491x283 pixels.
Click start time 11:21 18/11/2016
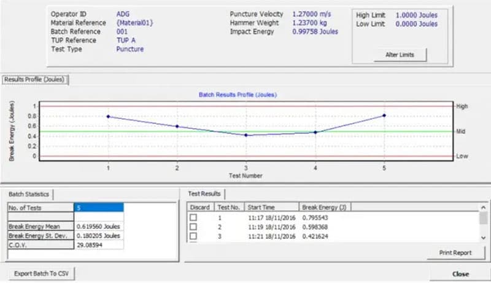coord(272,236)
